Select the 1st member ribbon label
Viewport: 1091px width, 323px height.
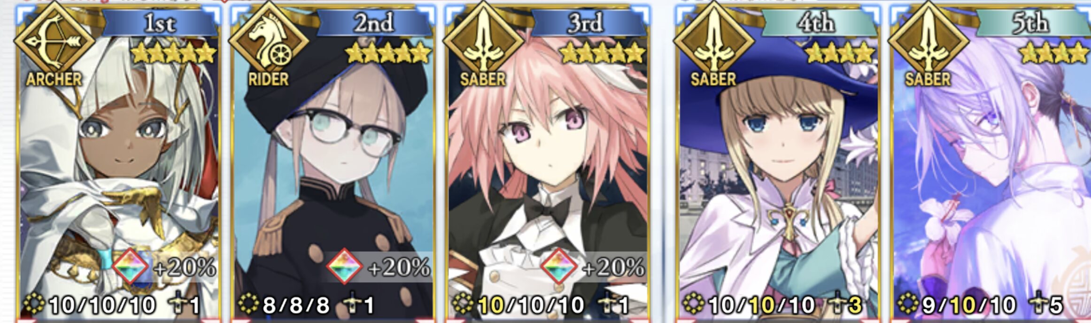pyautogui.click(x=159, y=23)
